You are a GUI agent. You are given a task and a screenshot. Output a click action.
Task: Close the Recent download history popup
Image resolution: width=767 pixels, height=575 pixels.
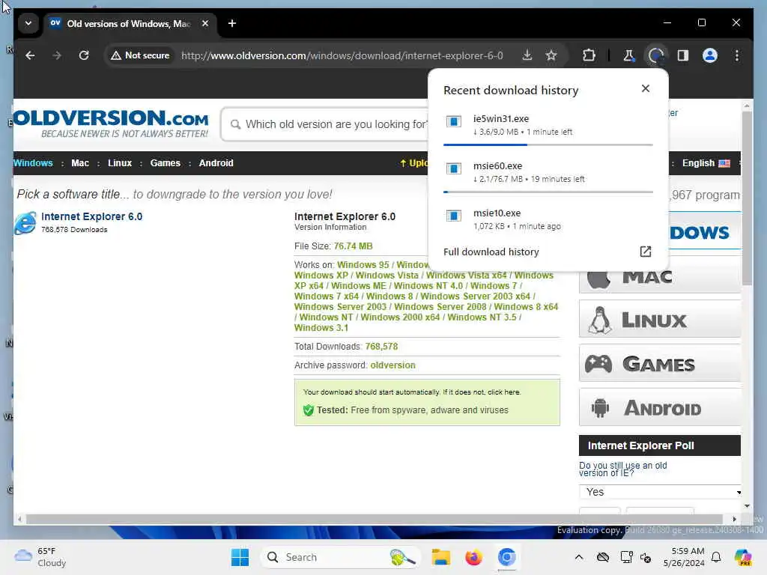pyautogui.click(x=646, y=88)
